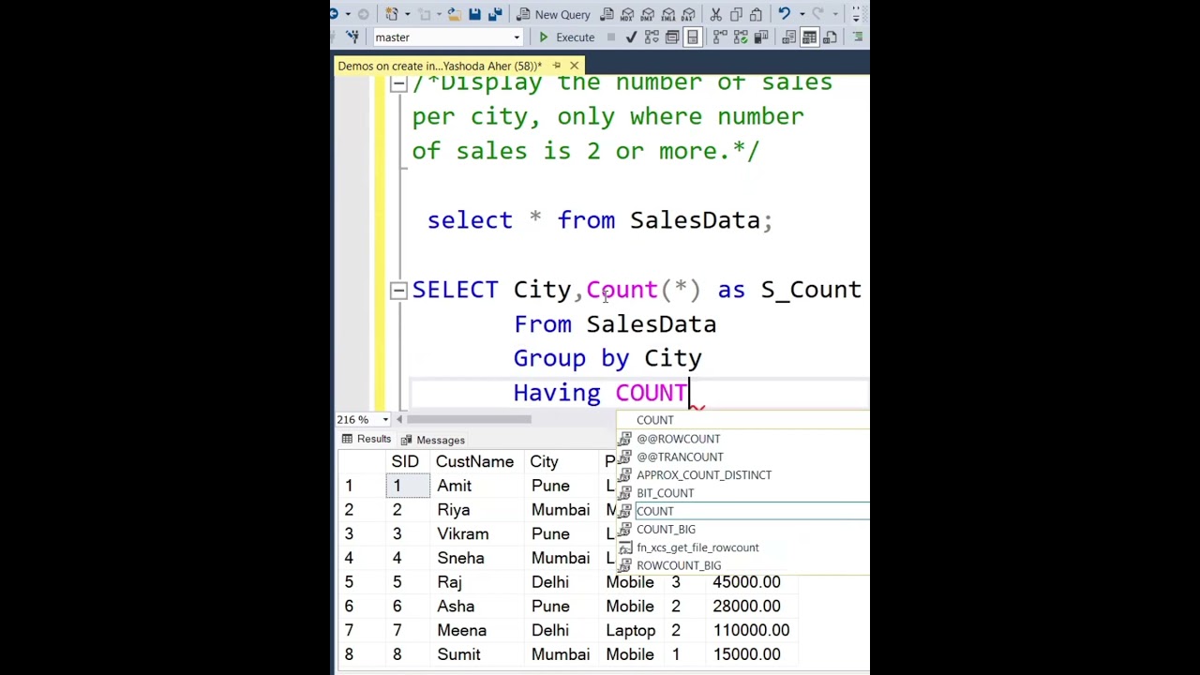Click the CustName column header
The height and width of the screenshot is (675, 1200).
(x=476, y=461)
